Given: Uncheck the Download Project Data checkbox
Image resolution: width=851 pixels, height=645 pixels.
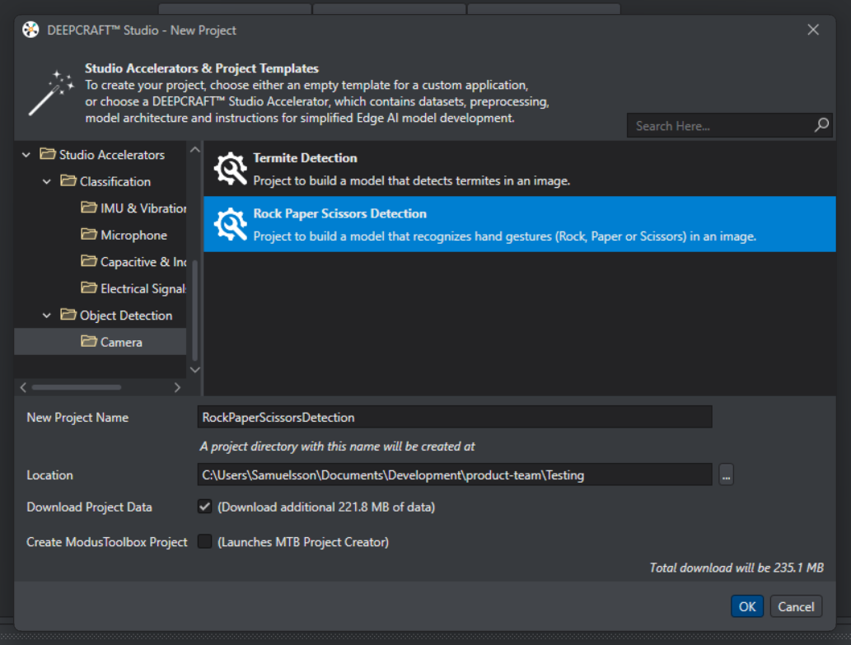Looking at the screenshot, I should (x=205, y=507).
